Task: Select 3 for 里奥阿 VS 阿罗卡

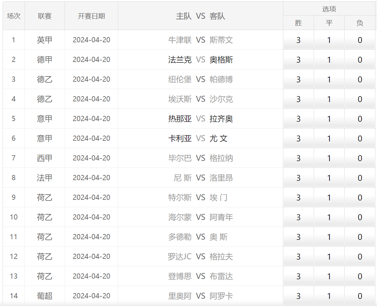Action: 298,296
